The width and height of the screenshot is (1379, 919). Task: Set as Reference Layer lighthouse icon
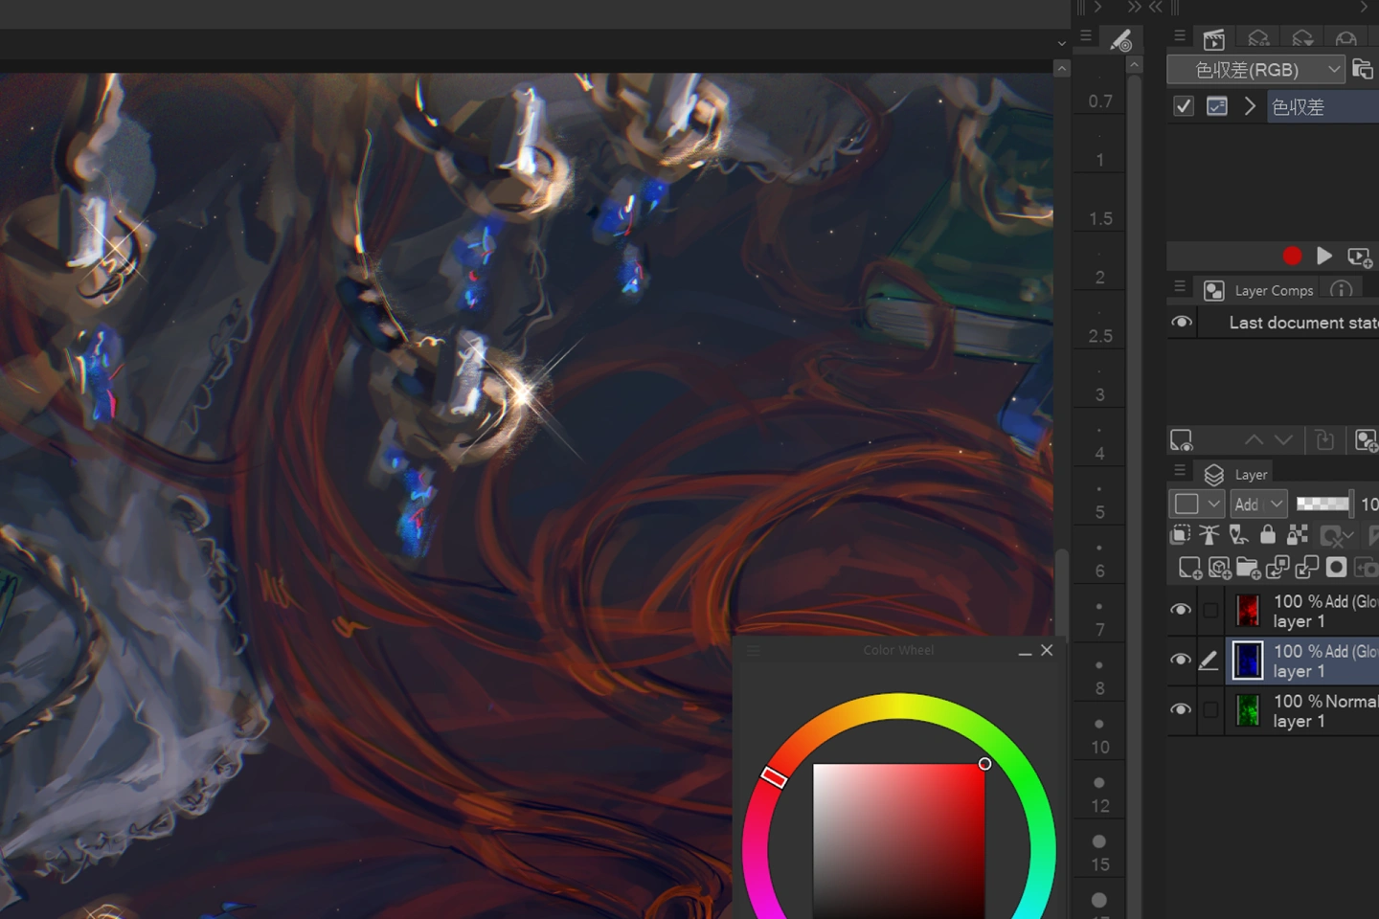1209,535
